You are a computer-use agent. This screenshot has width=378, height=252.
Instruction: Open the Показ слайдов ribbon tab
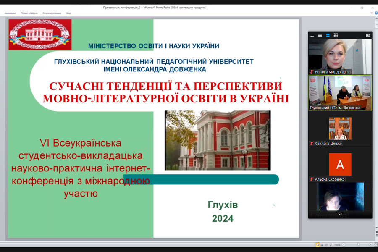click(29, 13)
